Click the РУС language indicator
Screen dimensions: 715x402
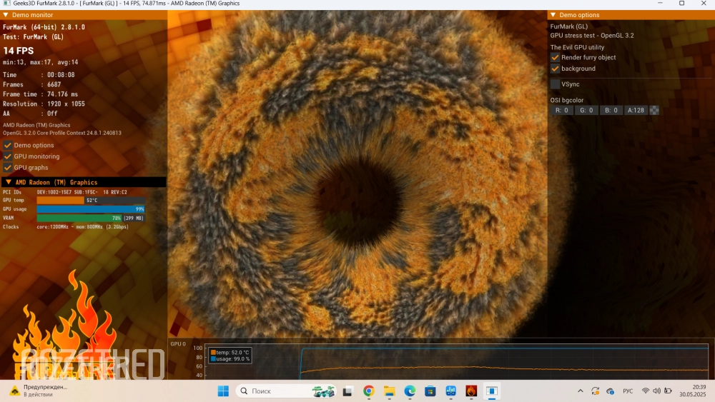tap(628, 391)
